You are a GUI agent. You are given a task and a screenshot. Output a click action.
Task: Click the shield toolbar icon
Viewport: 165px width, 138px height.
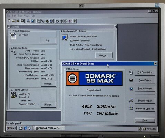pos(66,21)
